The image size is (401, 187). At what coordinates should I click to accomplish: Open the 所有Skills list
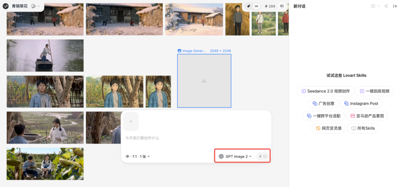click(363, 128)
